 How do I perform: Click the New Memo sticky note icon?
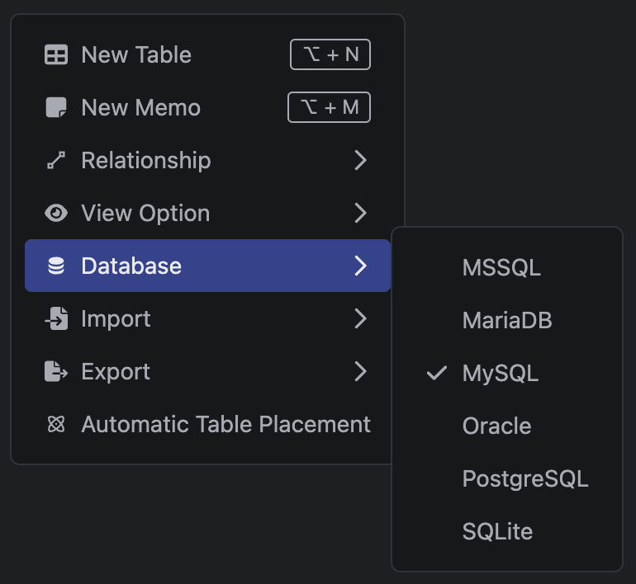pyautogui.click(x=56, y=108)
